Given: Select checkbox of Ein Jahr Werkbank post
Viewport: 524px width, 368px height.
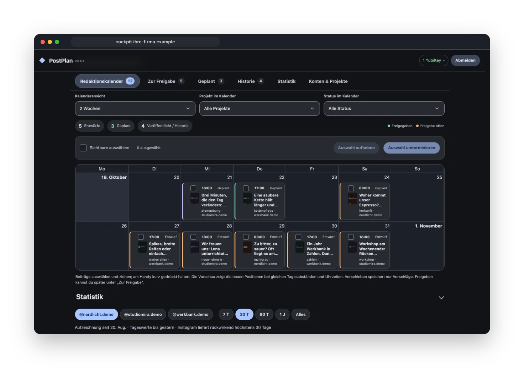Looking at the screenshot, I should [298, 237].
